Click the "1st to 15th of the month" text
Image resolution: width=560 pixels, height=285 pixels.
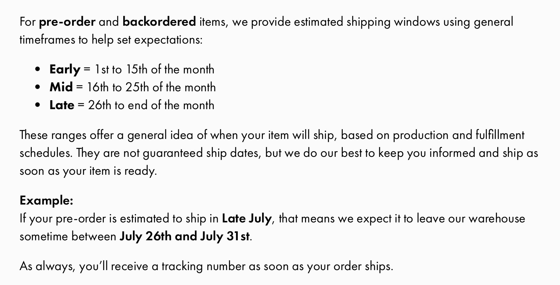[154, 69]
